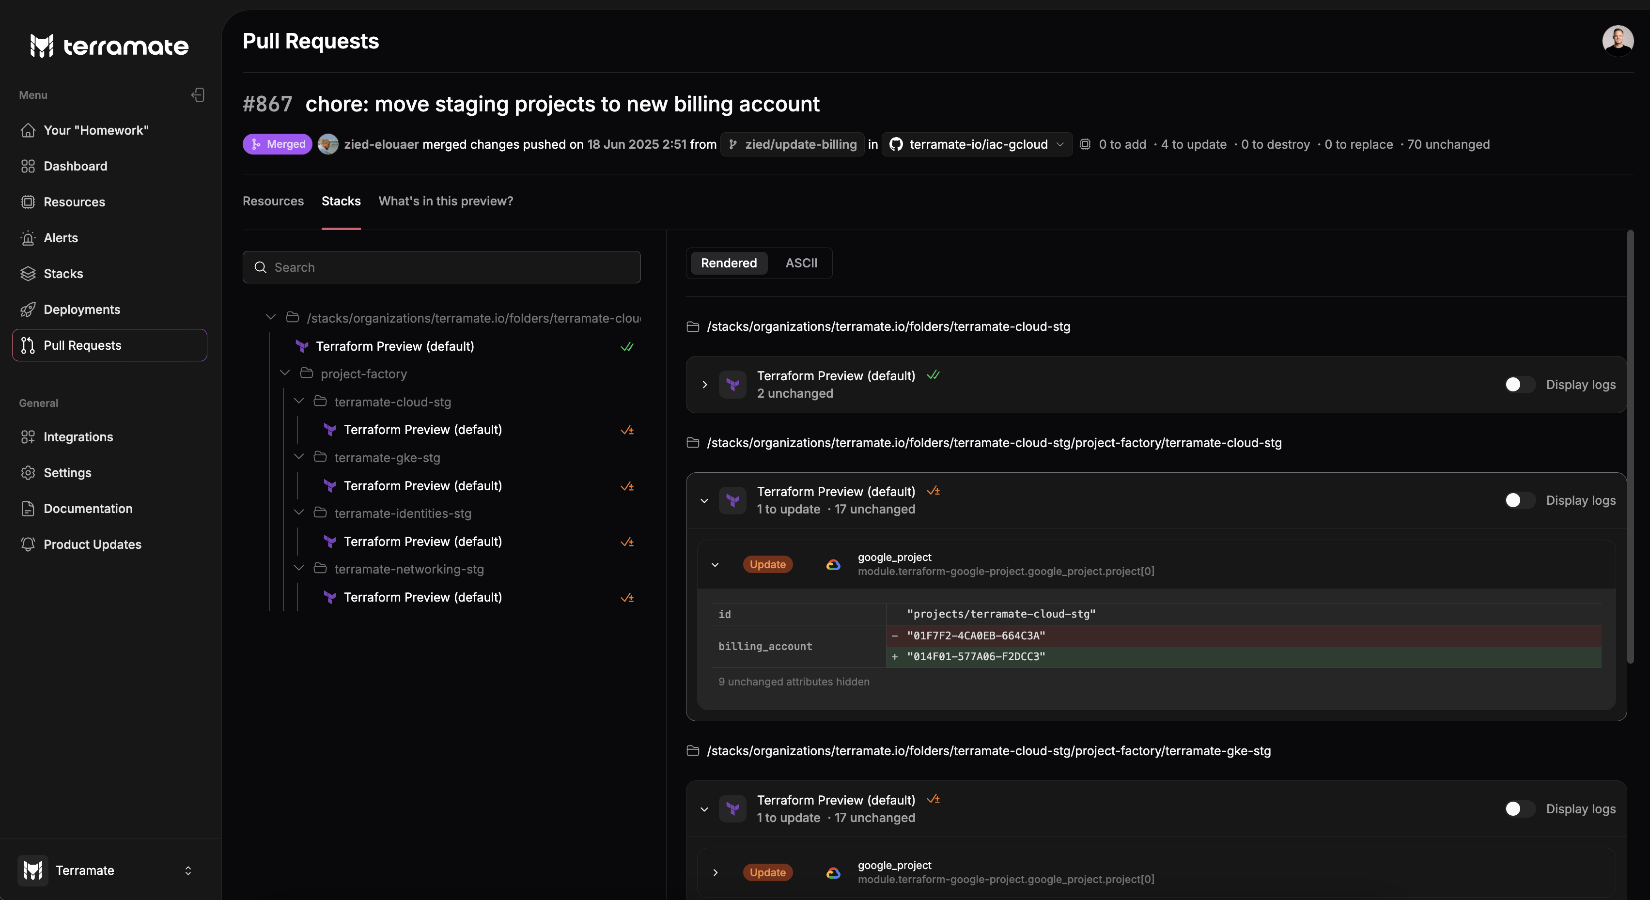Click the home icon beside Your "Homework"
The height and width of the screenshot is (900, 1650).
[28, 130]
